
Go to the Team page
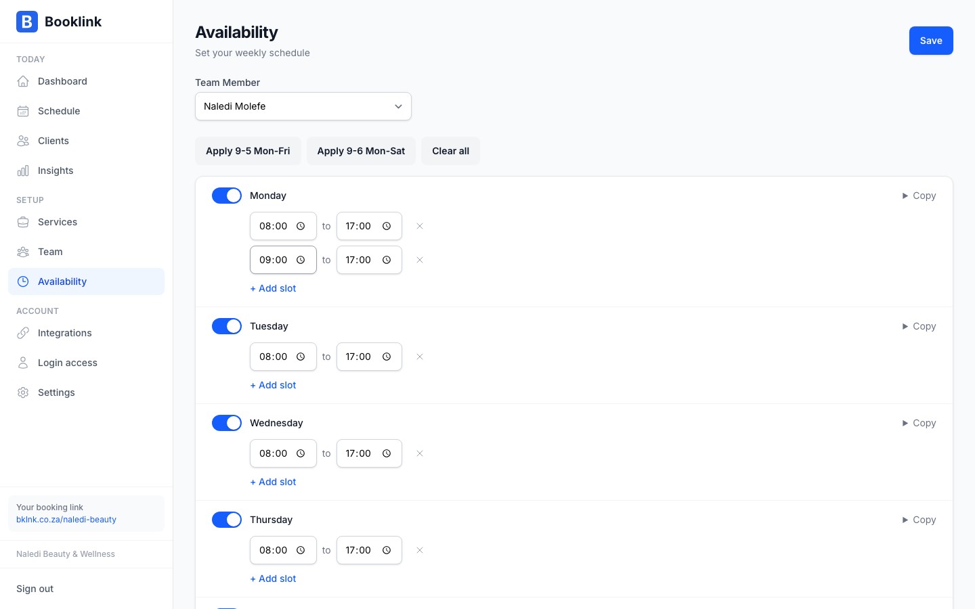click(x=86, y=252)
